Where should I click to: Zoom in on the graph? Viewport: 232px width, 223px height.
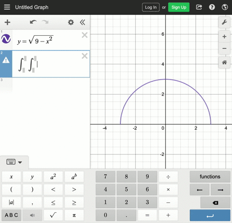coord(224,37)
